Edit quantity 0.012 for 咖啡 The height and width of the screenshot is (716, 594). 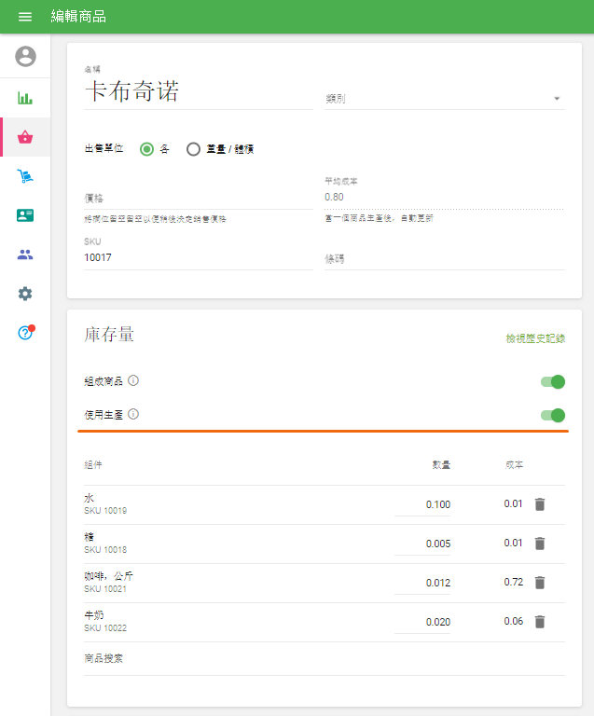coord(422,583)
